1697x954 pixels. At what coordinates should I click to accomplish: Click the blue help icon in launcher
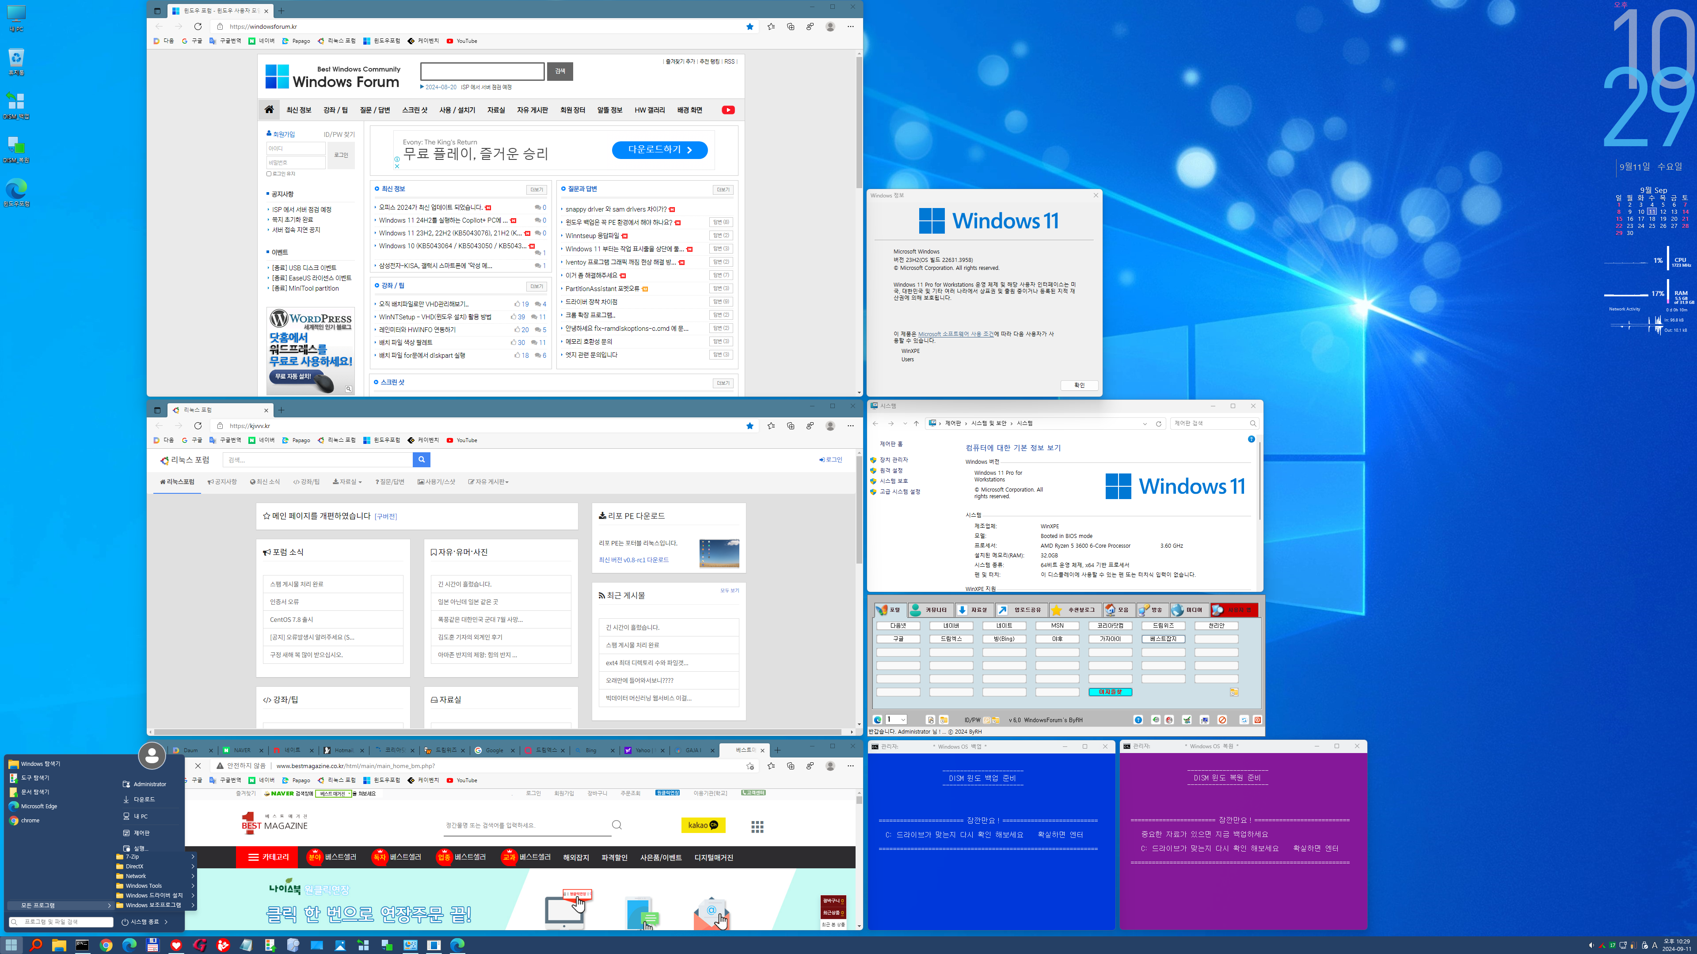tap(1138, 719)
